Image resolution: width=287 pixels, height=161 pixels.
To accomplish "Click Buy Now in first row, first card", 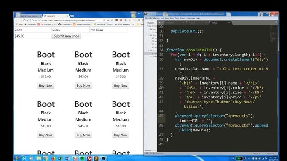I will [x=46, y=85].
